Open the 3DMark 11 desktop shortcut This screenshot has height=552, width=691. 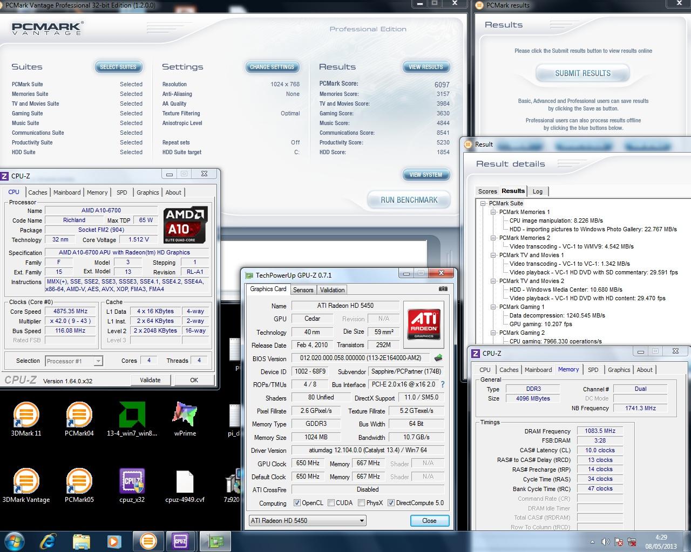click(26, 419)
